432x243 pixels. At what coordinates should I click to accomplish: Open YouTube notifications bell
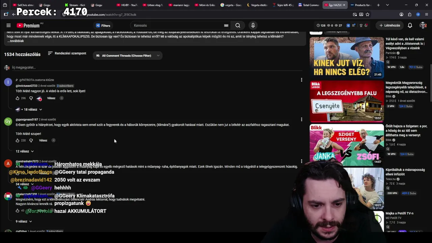click(410, 25)
